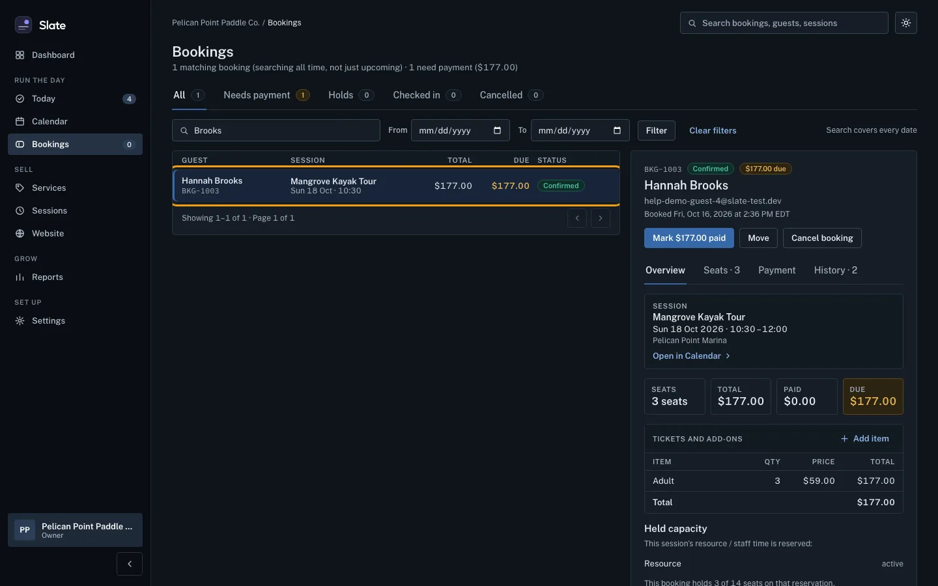Select the Overview tab in booking details
The height and width of the screenshot is (586, 938).
[x=665, y=270]
